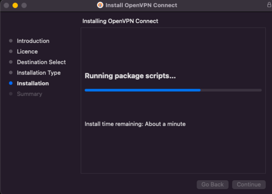Select the Installation Type step
272x194 pixels.
[39, 73]
